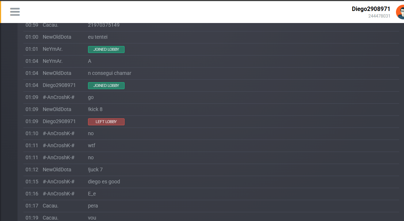Click the JOINED LOBBY badge for NeYmAr.
This screenshot has width=404, height=221.
tap(106, 49)
